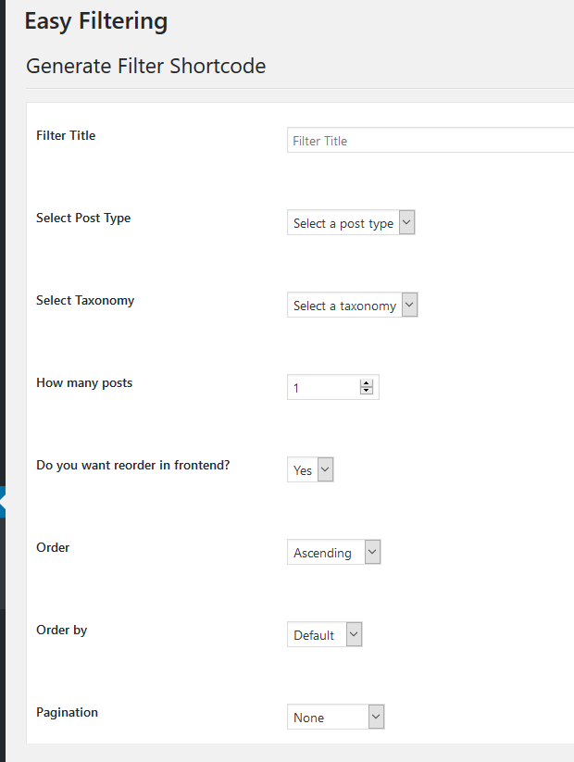The image size is (574, 762).
Task: Click the How many posts number field
Action: coord(333,387)
